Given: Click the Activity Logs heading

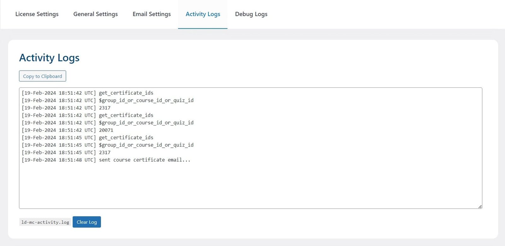Looking at the screenshot, I should (x=49, y=58).
